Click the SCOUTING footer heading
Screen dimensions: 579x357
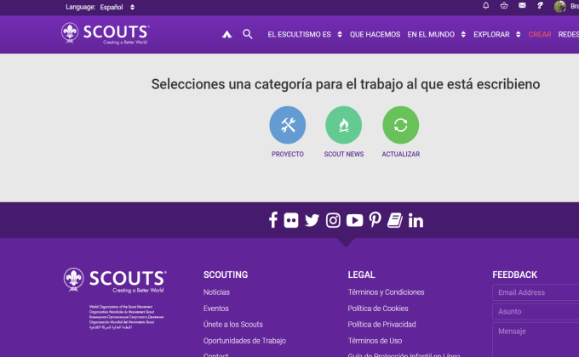pyautogui.click(x=226, y=275)
